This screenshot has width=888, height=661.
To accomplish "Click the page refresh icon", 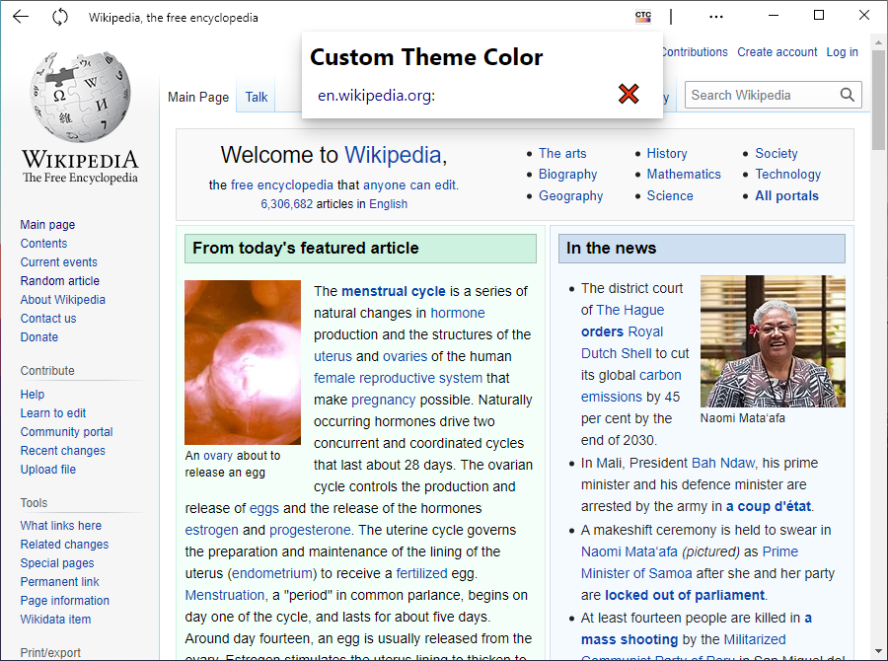I will (59, 17).
